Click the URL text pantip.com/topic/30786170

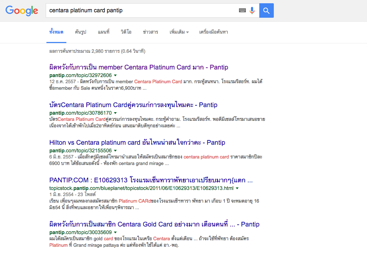[x=81, y=113]
